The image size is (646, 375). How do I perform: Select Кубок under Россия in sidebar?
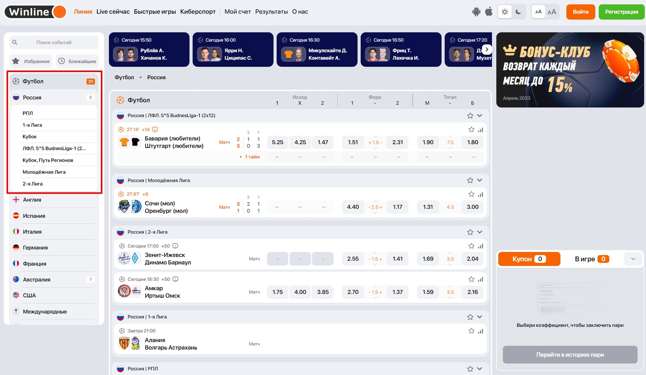point(30,137)
